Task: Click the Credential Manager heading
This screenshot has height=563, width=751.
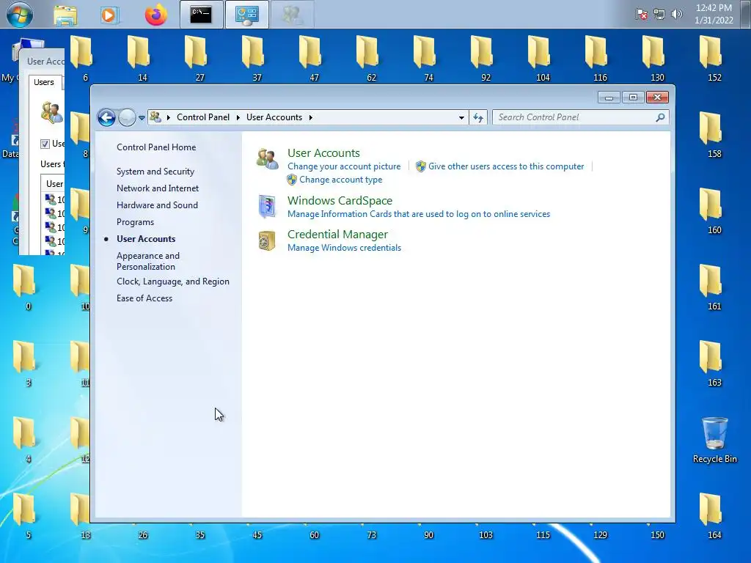Action: (337, 234)
